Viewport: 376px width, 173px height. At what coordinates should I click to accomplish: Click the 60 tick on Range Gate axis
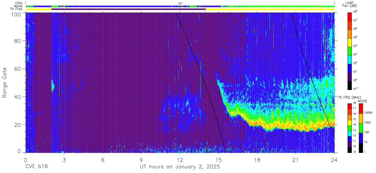click(18, 69)
